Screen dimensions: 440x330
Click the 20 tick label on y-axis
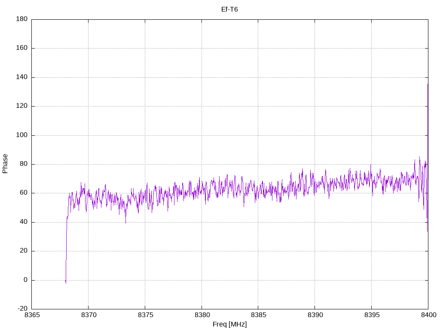click(24, 251)
